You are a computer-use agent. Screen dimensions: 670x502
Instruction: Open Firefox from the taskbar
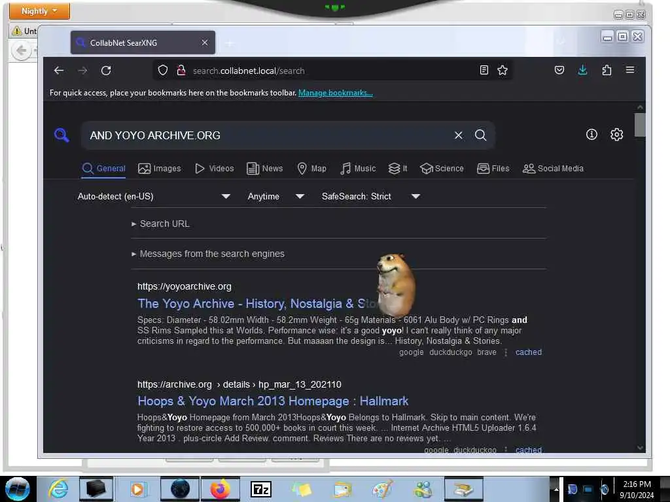[x=220, y=489]
